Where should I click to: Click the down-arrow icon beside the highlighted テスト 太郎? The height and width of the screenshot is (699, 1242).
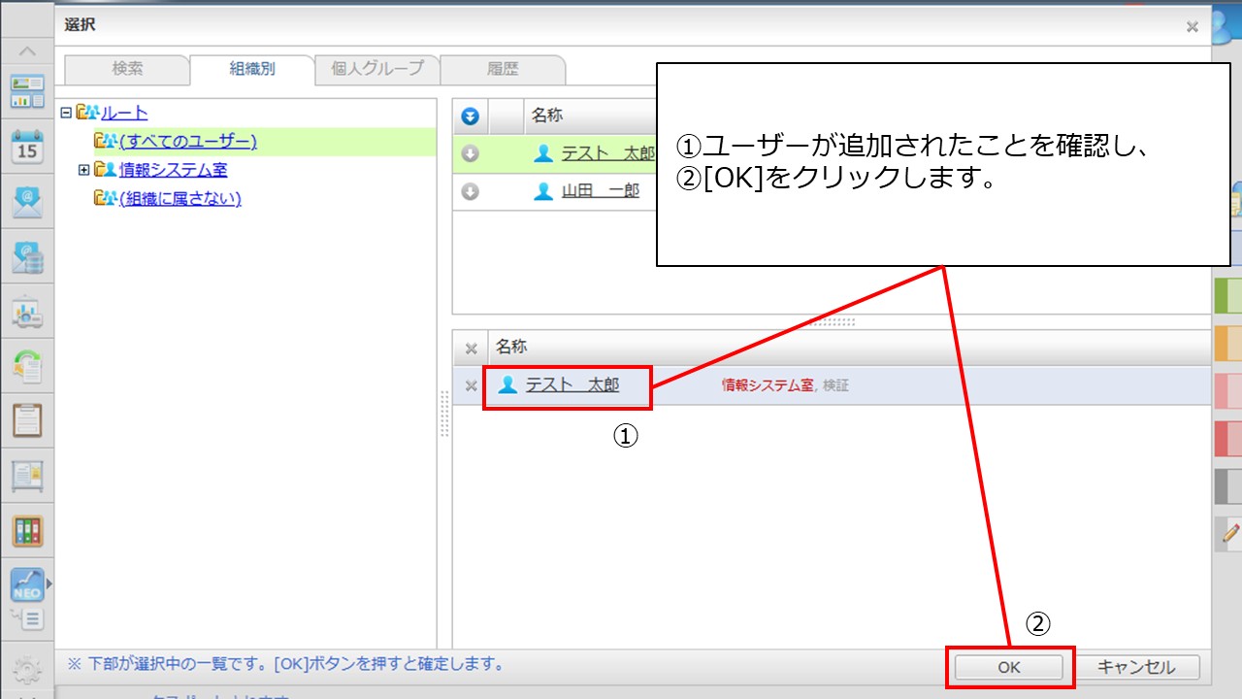pos(471,153)
